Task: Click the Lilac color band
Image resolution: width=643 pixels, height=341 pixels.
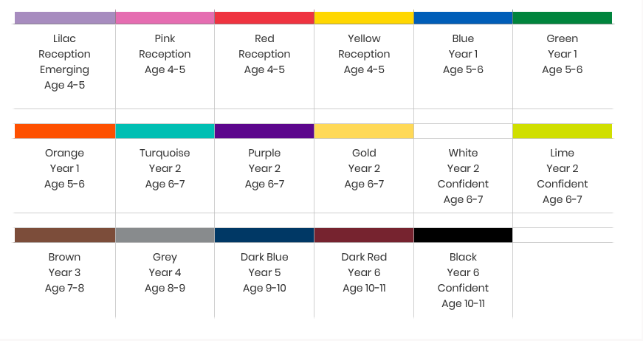Action: (65, 18)
